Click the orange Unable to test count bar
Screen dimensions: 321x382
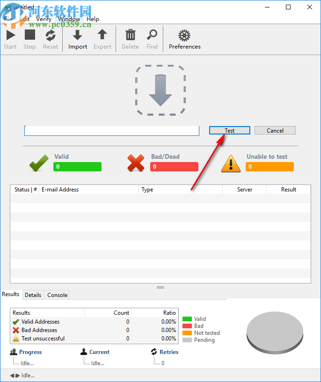coord(270,167)
